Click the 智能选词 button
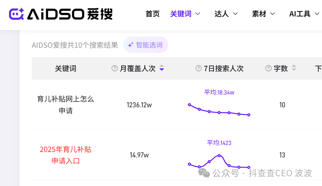The image size is (322, 186). click(x=145, y=45)
